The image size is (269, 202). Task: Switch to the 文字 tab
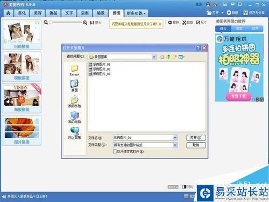[69, 13]
